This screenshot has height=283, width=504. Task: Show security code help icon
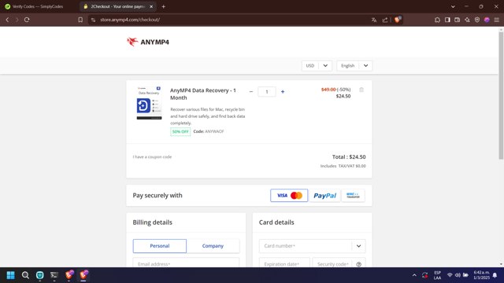point(359,264)
